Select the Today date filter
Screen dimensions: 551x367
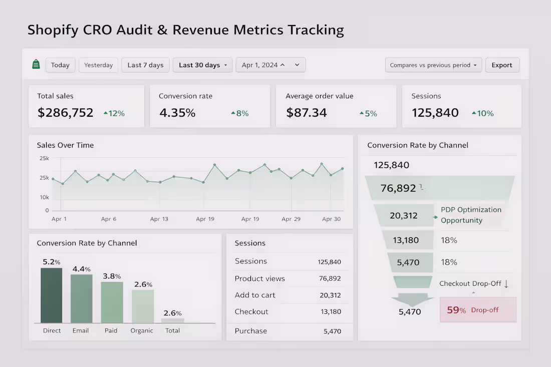[60, 65]
